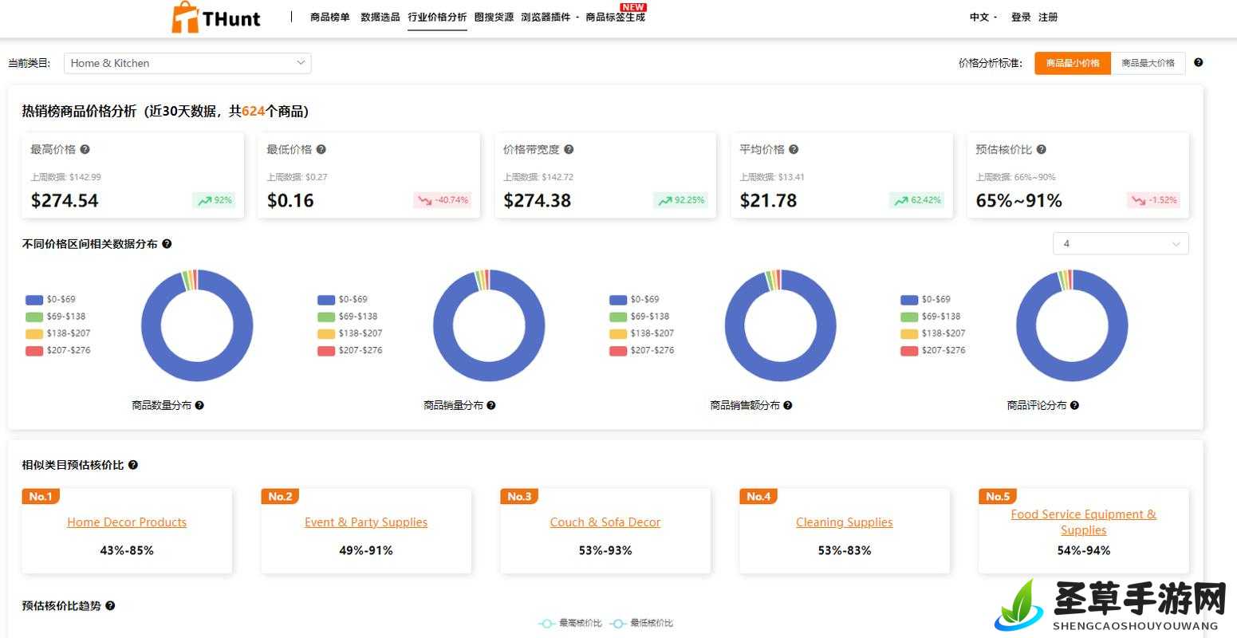
Task: Open the 商品榜单 nav item
Action: [x=330, y=17]
